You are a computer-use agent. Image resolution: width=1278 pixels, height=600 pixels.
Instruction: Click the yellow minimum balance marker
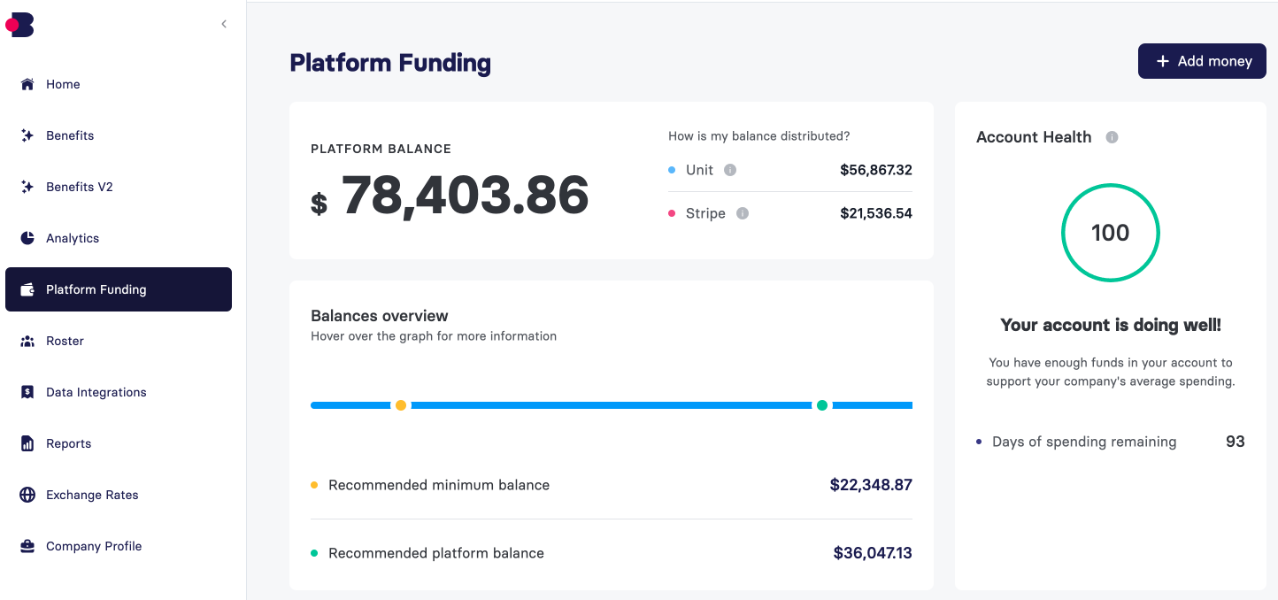[x=401, y=405]
